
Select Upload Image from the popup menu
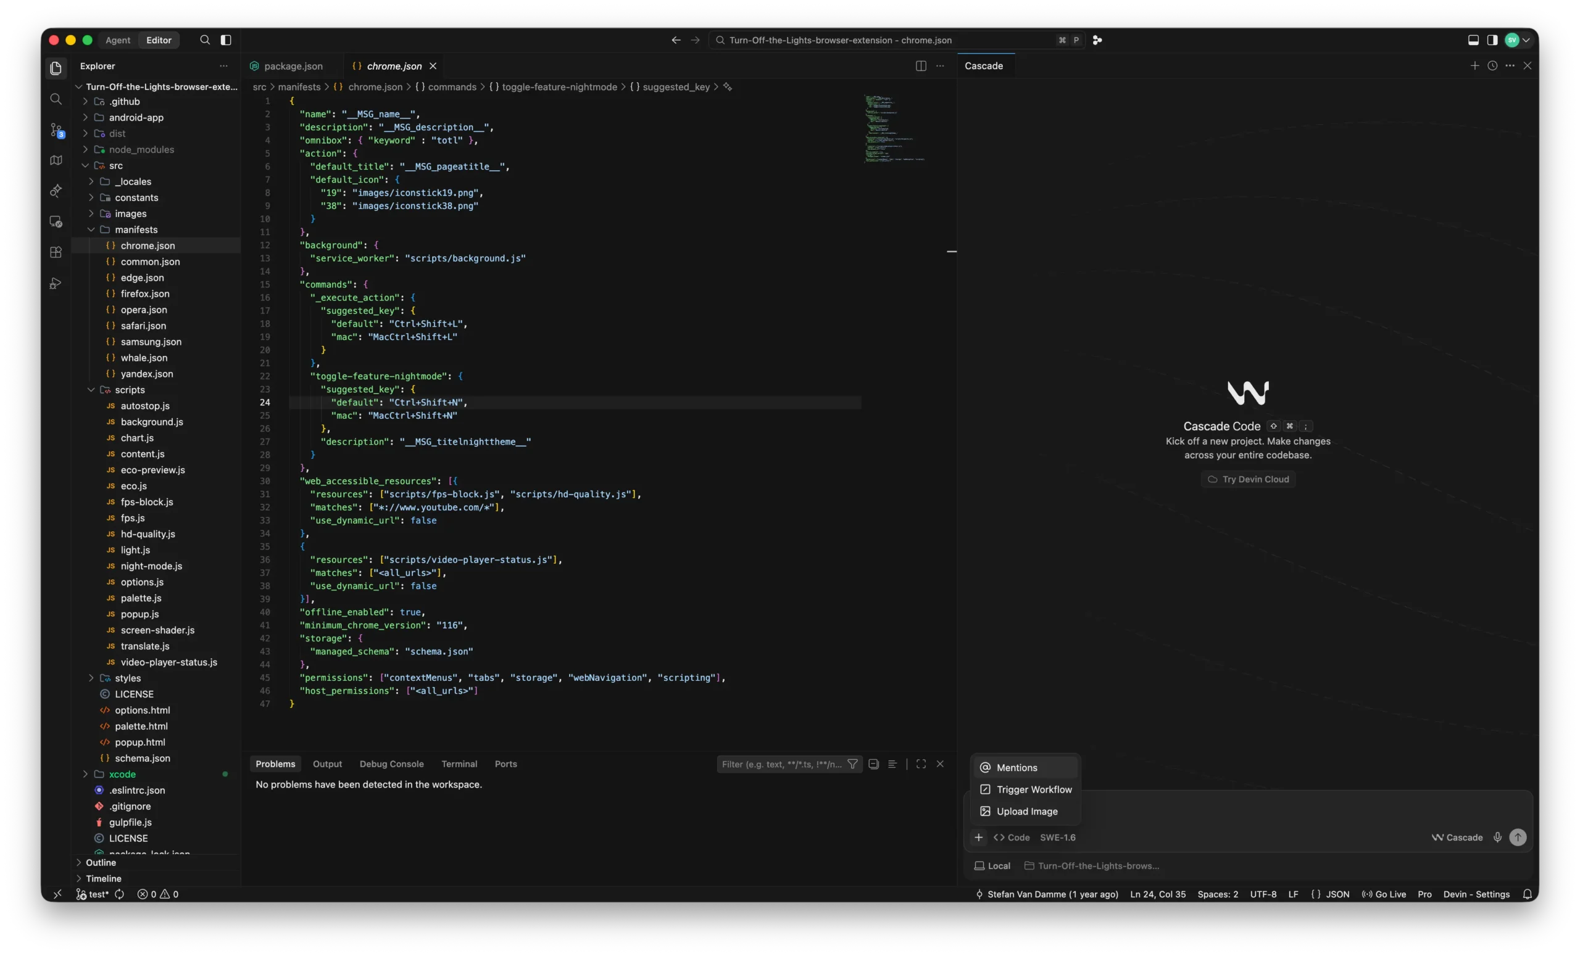1025,810
